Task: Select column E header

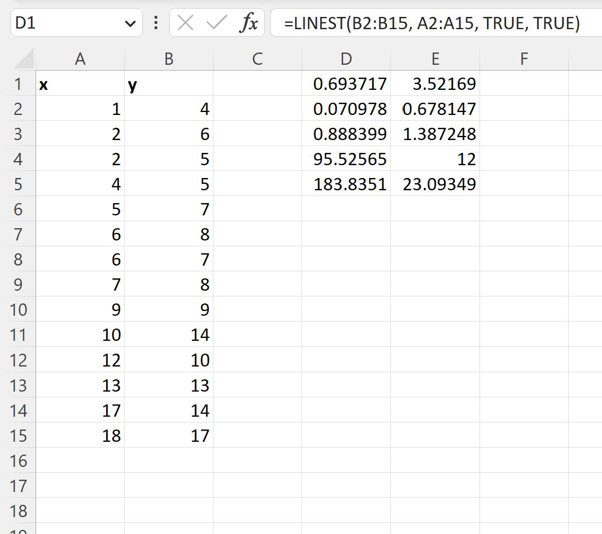Action: click(435, 58)
